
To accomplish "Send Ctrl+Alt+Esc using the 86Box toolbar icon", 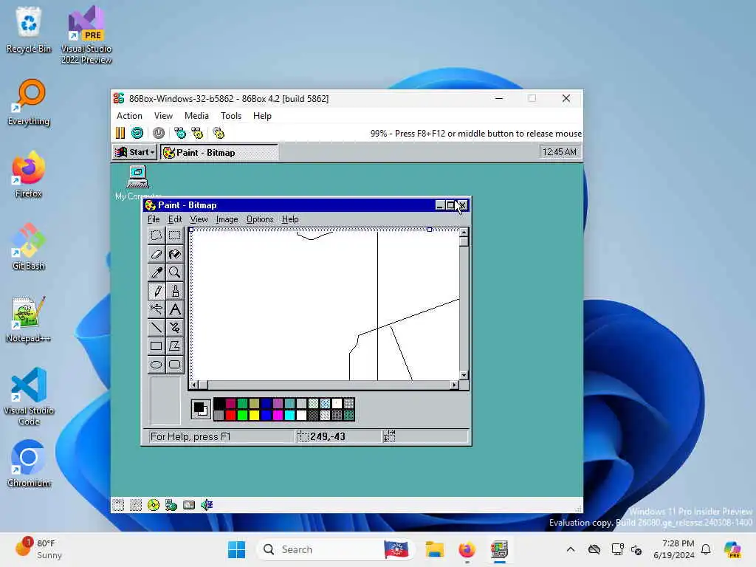I will click(x=197, y=133).
